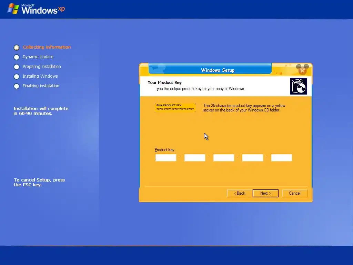Click the 'Installation will complete in 60-90 minutes' text
353x265 pixels.
pyautogui.click(x=41, y=111)
